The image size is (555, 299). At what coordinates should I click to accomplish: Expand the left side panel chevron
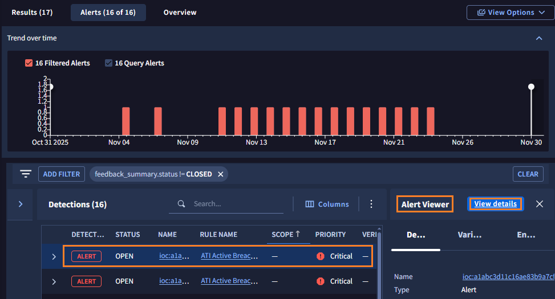pyautogui.click(x=21, y=204)
